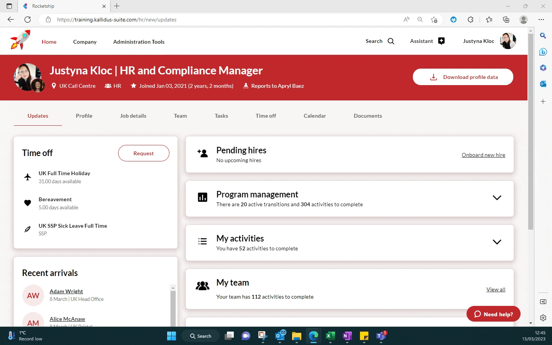Expand the Program management section chevron
The height and width of the screenshot is (345, 552).
[x=497, y=198]
